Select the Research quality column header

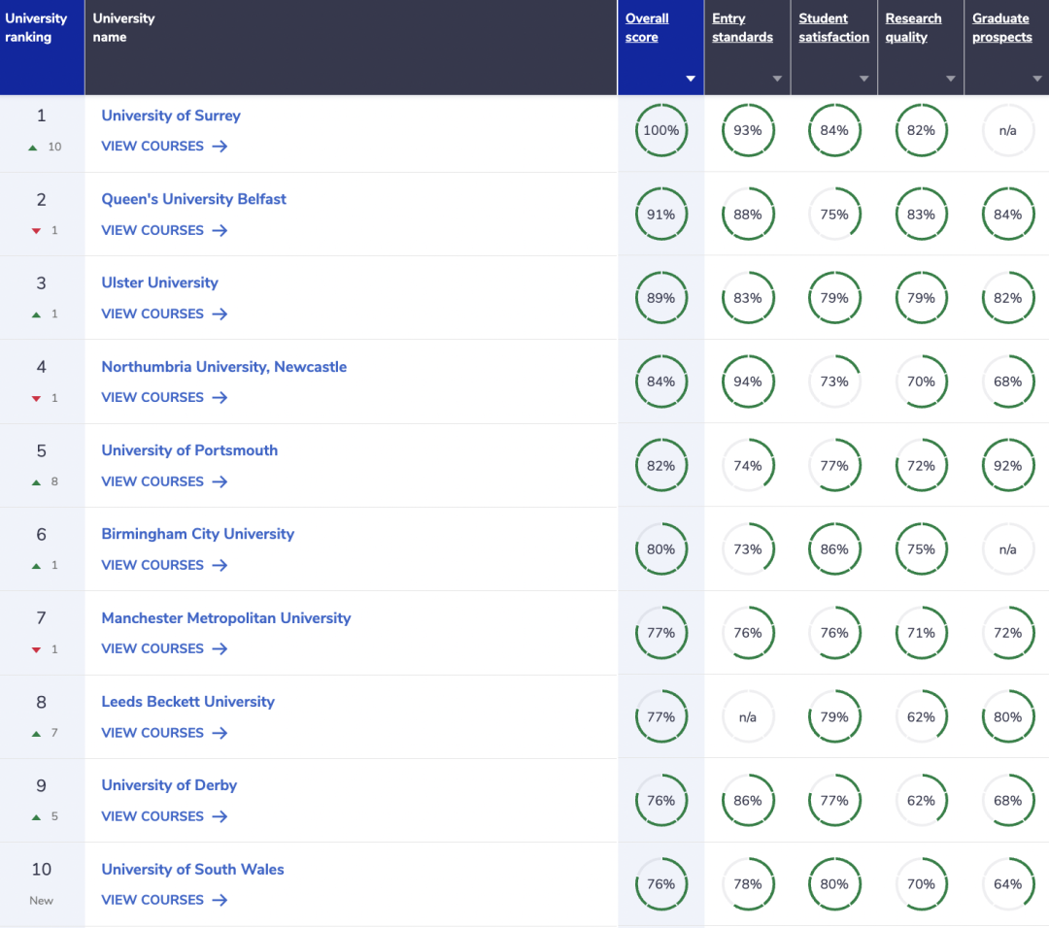point(913,27)
